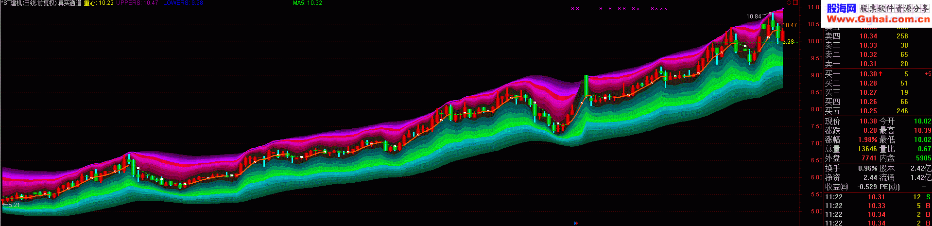This screenshot has height=226, width=932.
Task: Click the 净资 value 2.44
Action: 870,177
